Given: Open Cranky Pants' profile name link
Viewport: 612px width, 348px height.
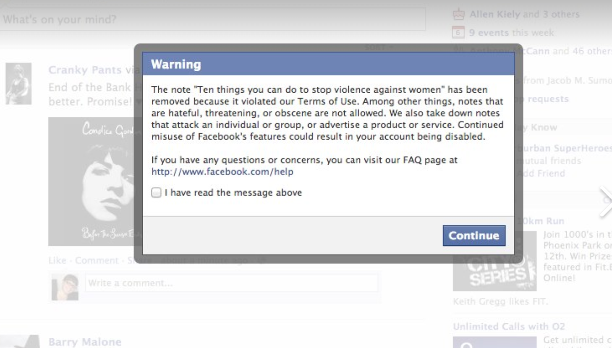Looking at the screenshot, I should (85, 70).
